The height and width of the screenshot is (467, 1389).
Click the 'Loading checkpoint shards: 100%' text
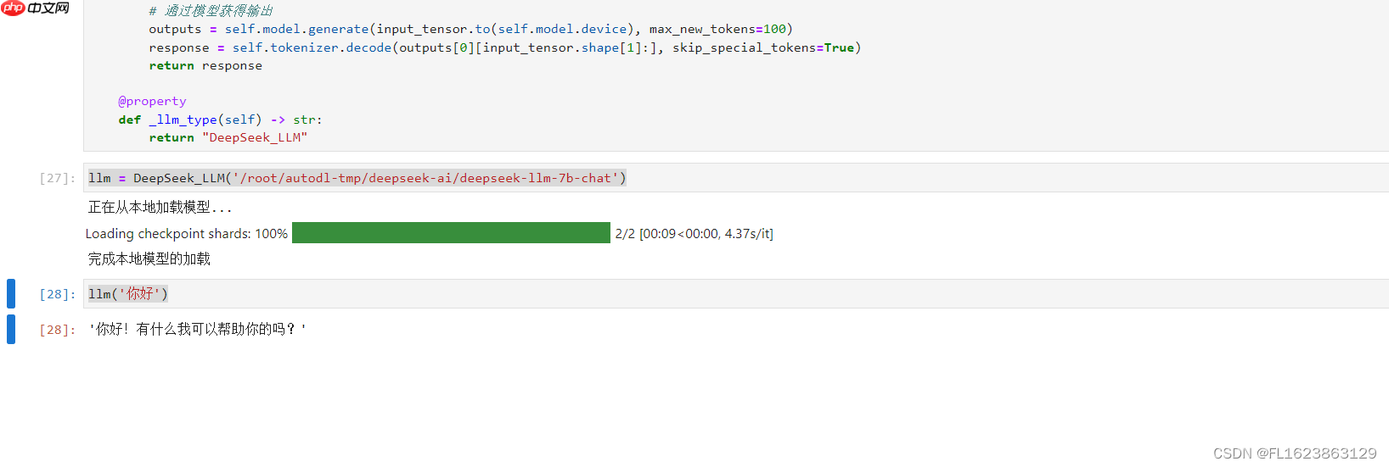187,234
